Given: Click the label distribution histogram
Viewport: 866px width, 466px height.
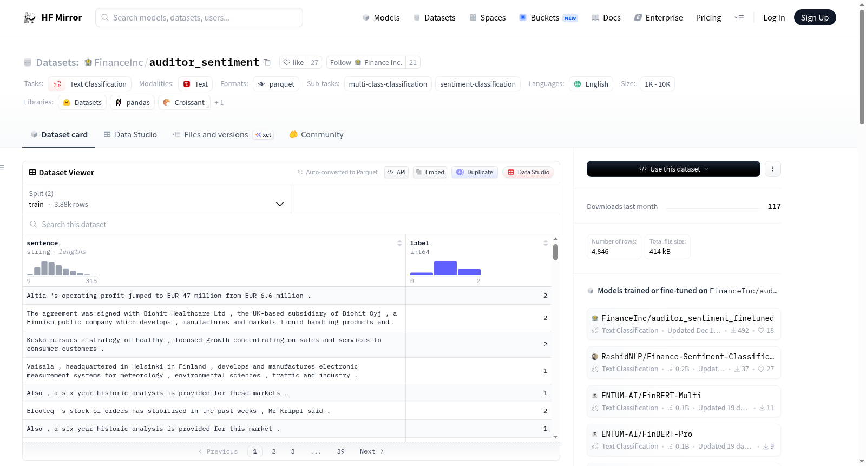Looking at the screenshot, I should [445, 268].
